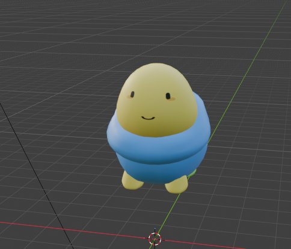Click the 3D cursor at the world origin
The width and height of the screenshot is (291, 249).
pos(155,239)
